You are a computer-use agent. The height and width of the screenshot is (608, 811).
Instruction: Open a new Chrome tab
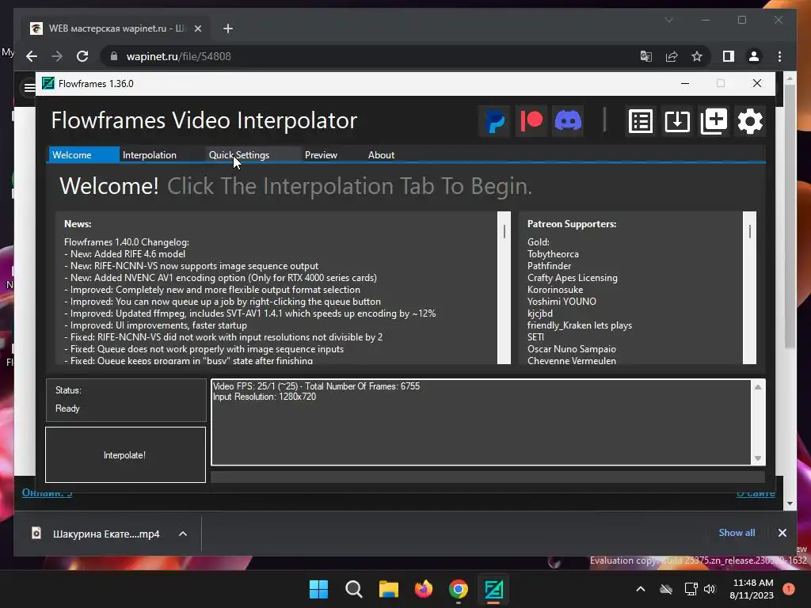[227, 28]
